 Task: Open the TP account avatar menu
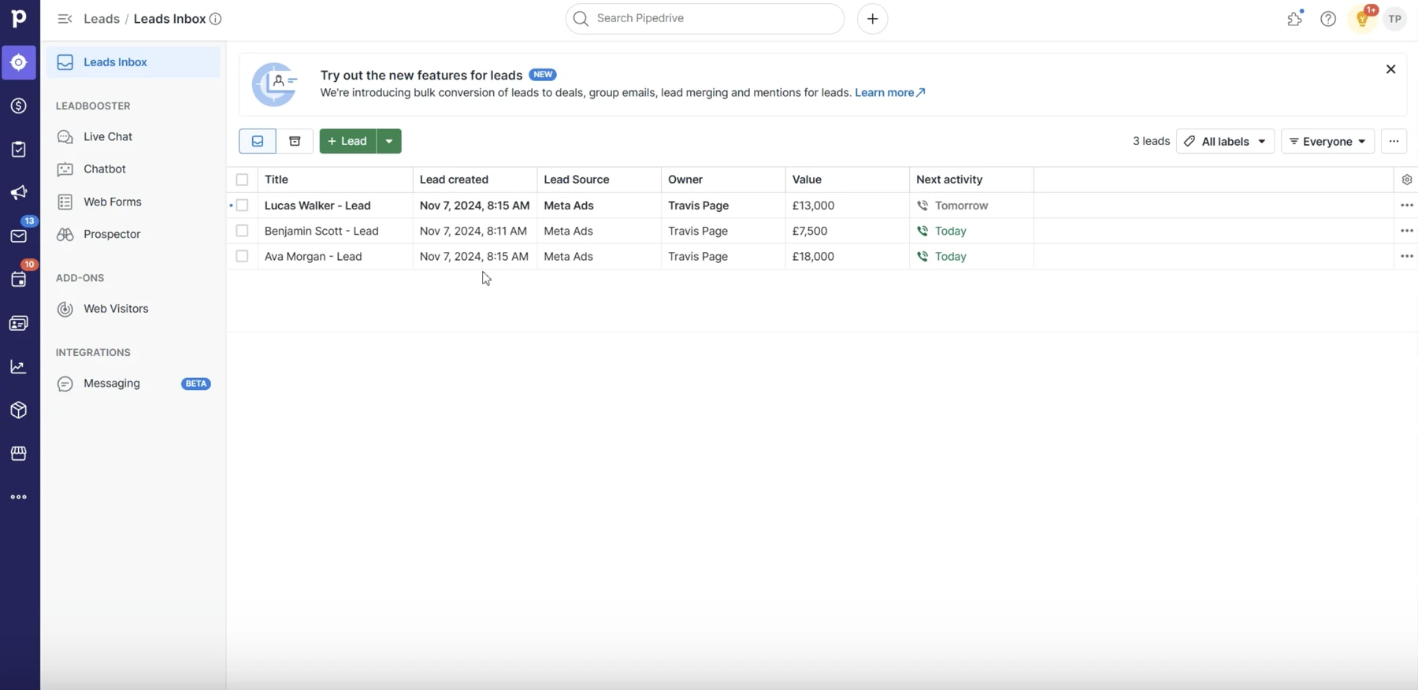1394,19
